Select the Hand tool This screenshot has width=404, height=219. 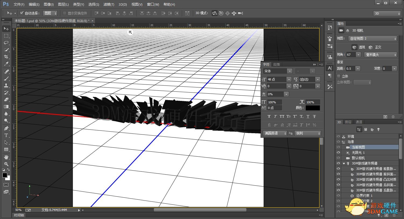click(6, 157)
